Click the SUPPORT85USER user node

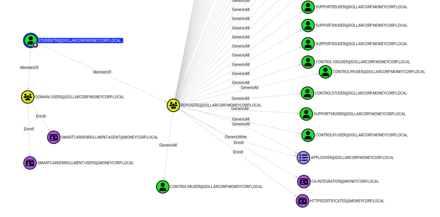tap(308, 7)
